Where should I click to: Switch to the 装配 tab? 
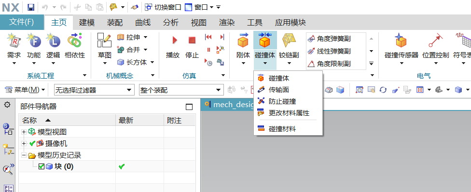coord(115,23)
